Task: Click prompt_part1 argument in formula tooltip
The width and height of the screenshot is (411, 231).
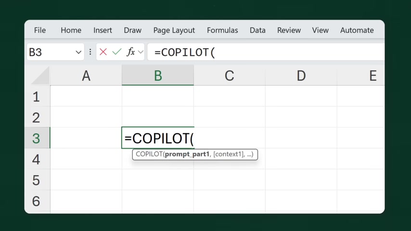Action: [x=187, y=154]
